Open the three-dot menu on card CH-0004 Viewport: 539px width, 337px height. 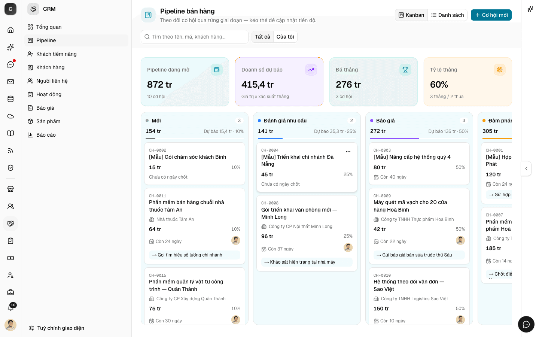(348, 152)
